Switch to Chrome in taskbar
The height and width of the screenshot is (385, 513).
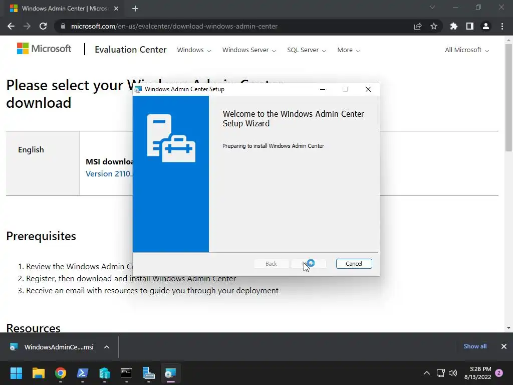tap(61, 373)
